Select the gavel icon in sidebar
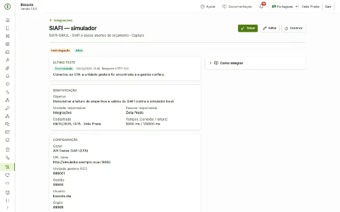Viewport: 340px width, 212px height. point(7,60)
